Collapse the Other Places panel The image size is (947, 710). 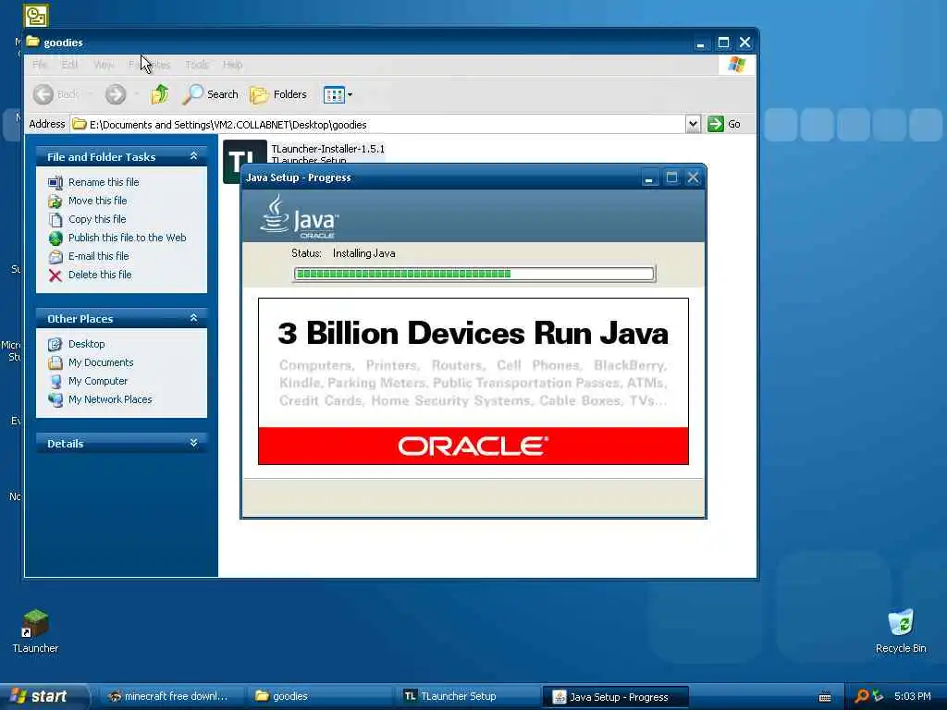pyautogui.click(x=194, y=318)
